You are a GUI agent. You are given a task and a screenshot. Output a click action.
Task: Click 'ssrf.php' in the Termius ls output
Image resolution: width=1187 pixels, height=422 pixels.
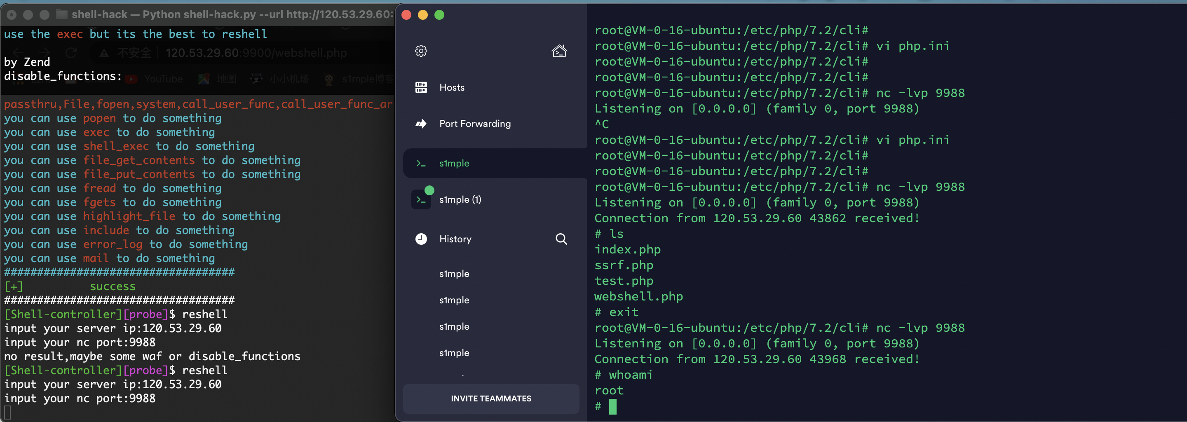[x=624, y=265]
